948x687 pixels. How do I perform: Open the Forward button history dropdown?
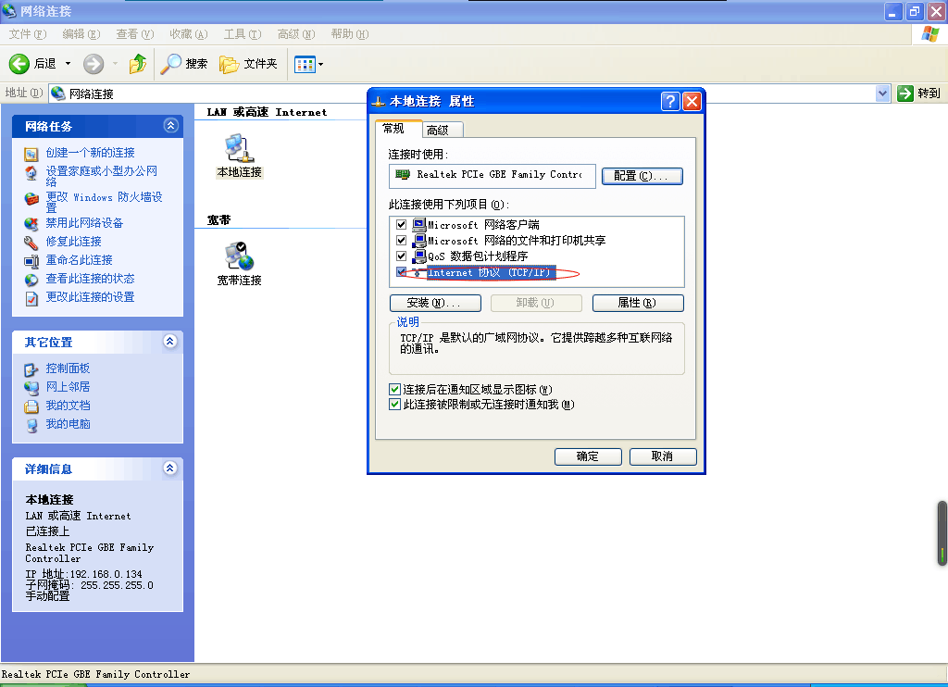[x=115, y=64]
